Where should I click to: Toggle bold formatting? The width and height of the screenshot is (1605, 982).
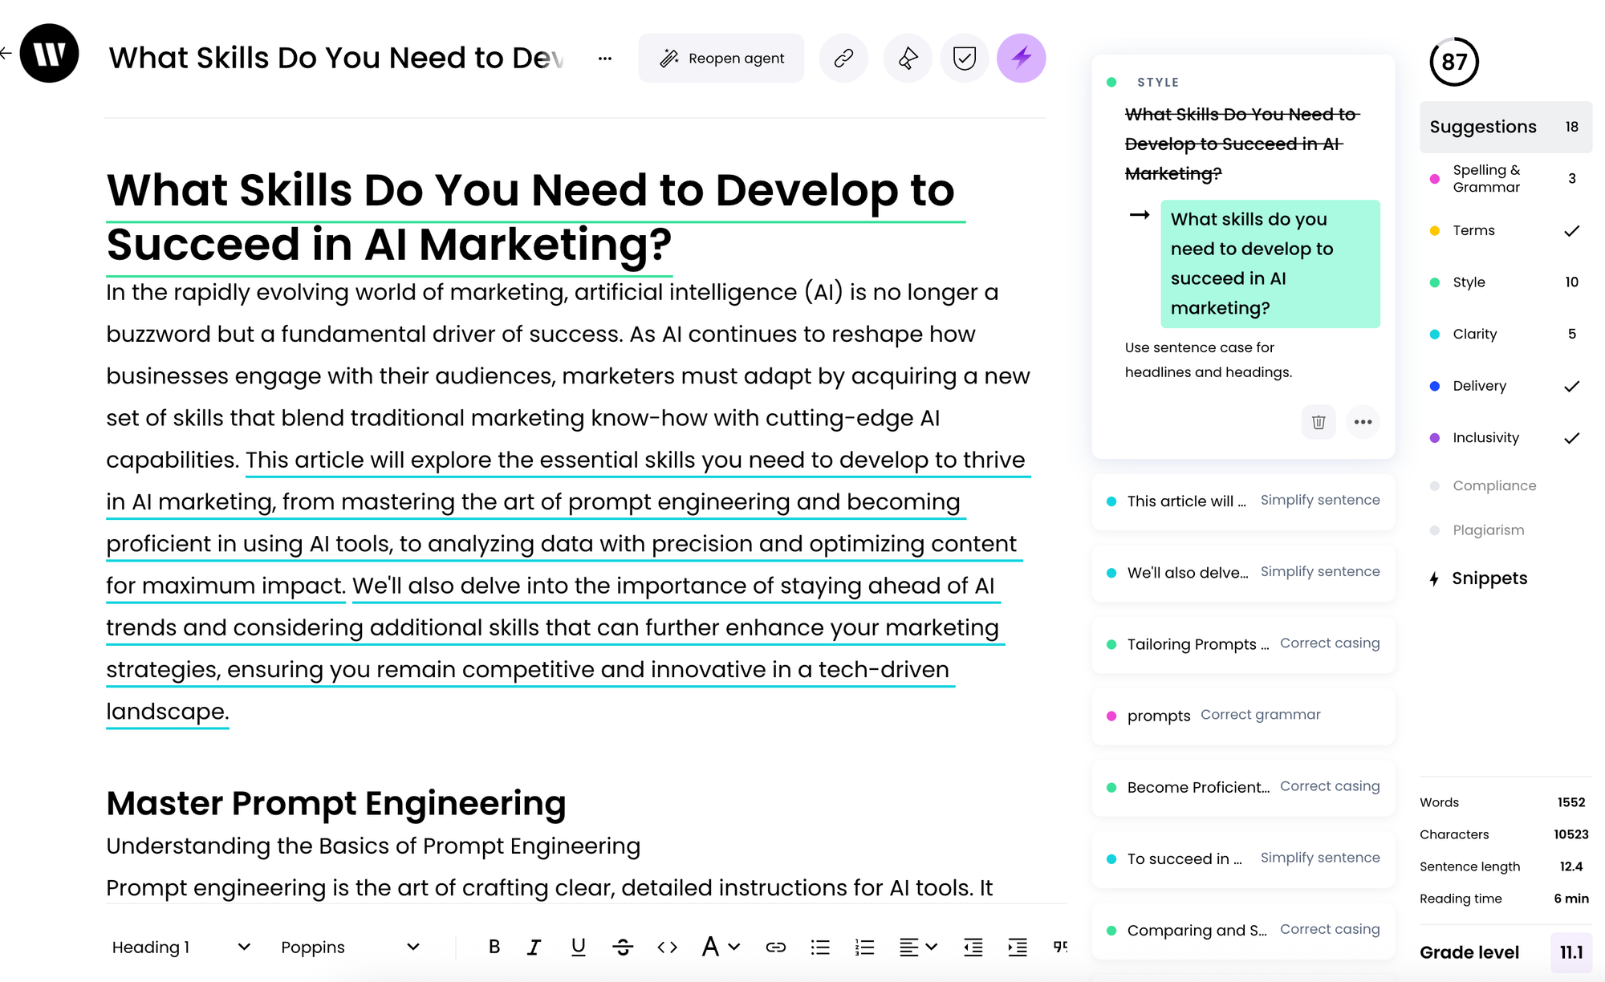click(494, 947)
